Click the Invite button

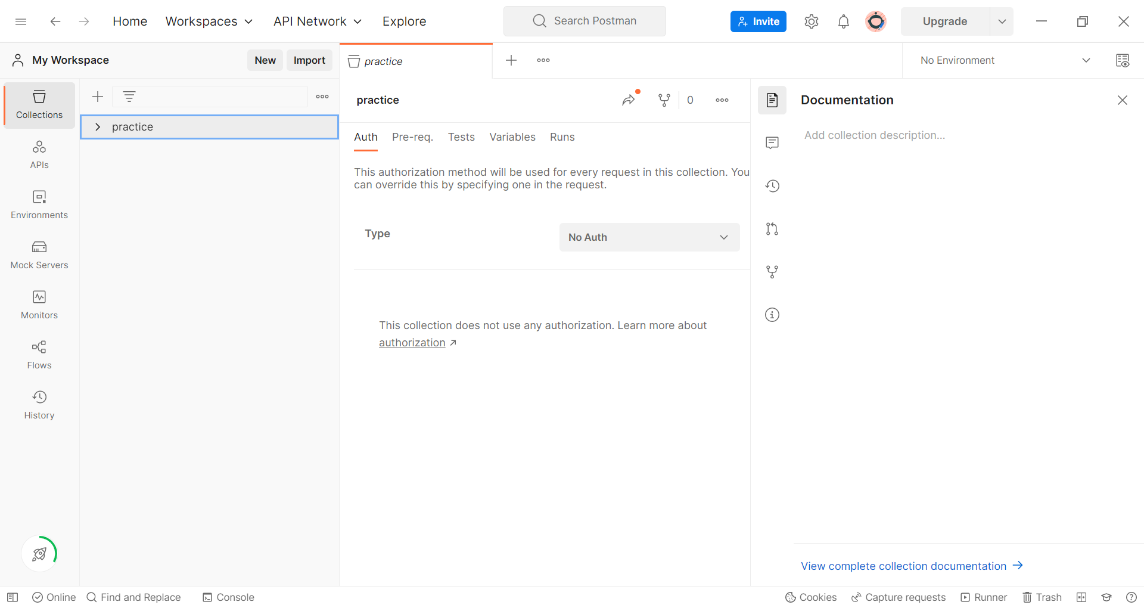point(758,21)
